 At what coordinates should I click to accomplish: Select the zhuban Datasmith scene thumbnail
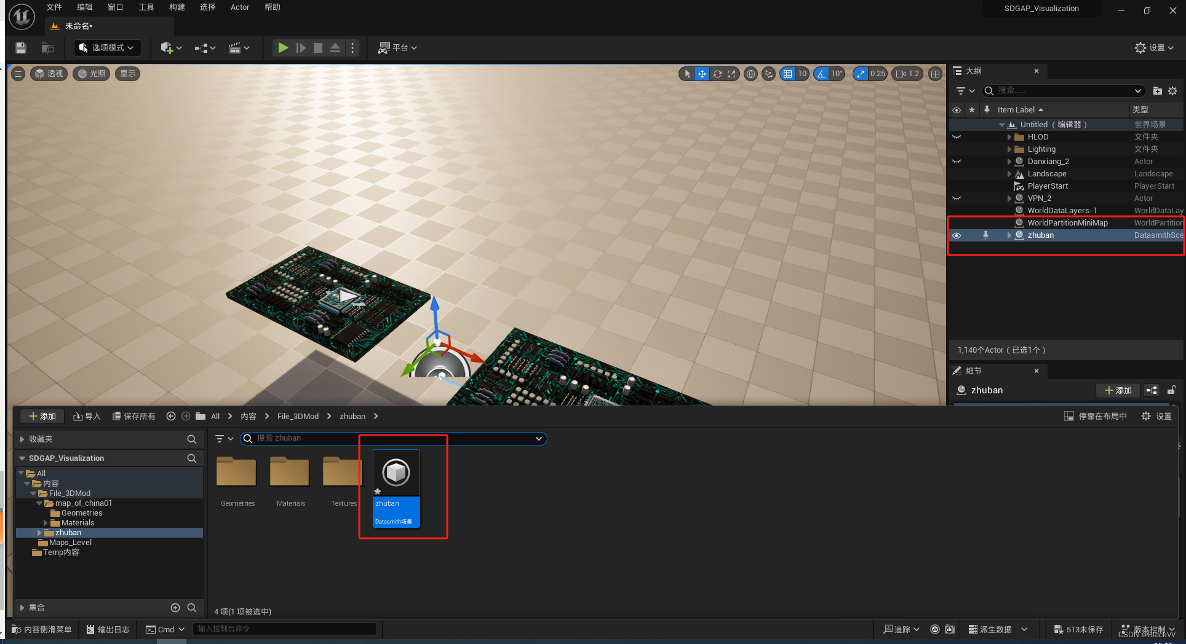(396, 473)
